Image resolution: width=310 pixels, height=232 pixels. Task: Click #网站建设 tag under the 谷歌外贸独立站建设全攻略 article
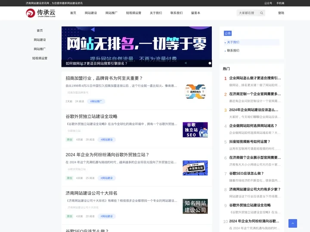click(x=107, y=140)
